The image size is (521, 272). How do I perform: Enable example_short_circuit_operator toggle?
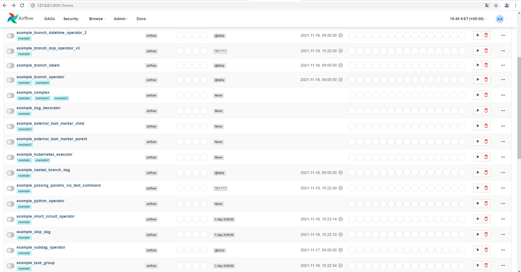pos(10,219)
